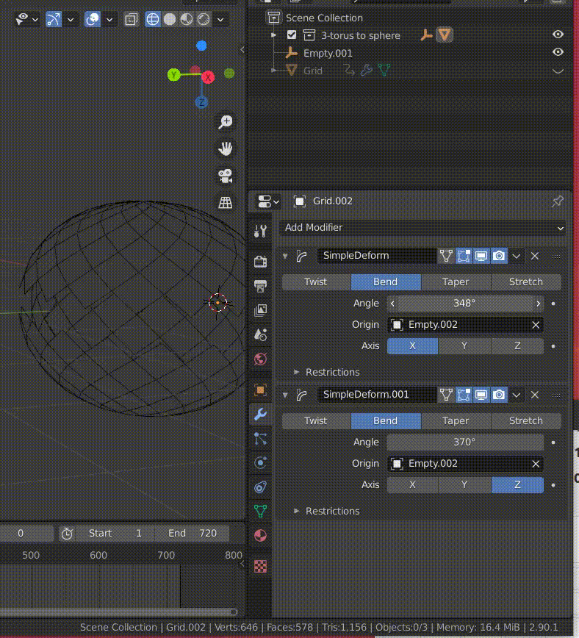579x638 pixels.
Task: Click the X axis on navigation gizmo
Action: click(208, 77)
